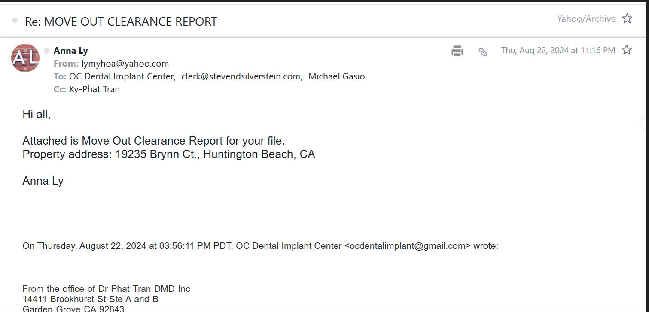Toggle the unread dot beside subject line
Screen dimensions: 649x312
tap(15, 21)
